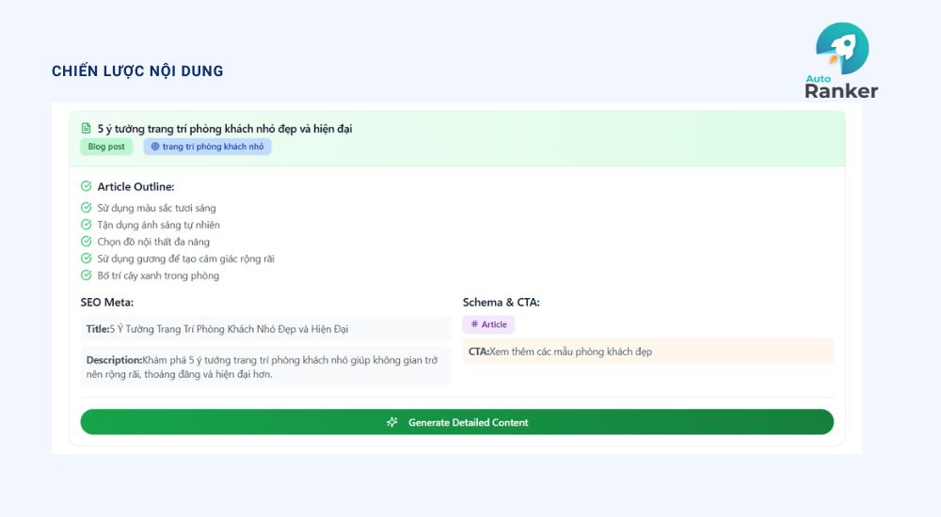This screenshot has width=941, height=517.
Task: Click the SEO Title field
Action: coord(265,329)
